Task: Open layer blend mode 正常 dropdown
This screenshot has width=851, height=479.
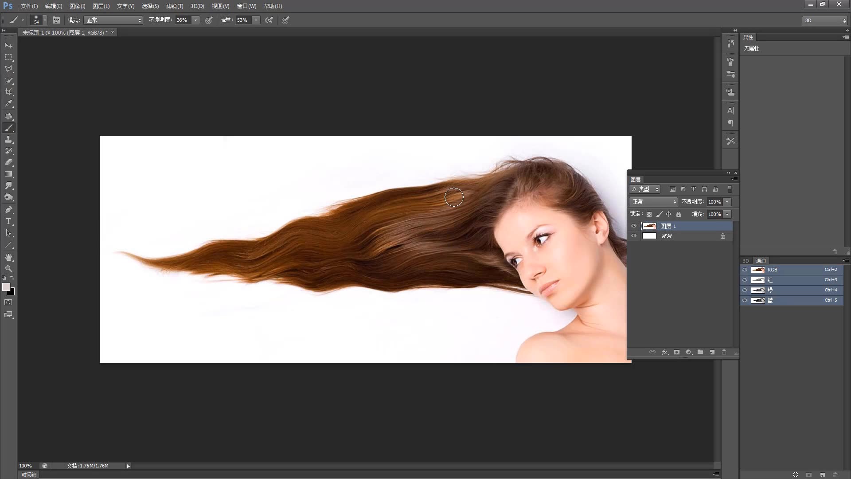Action: [653, 202]
